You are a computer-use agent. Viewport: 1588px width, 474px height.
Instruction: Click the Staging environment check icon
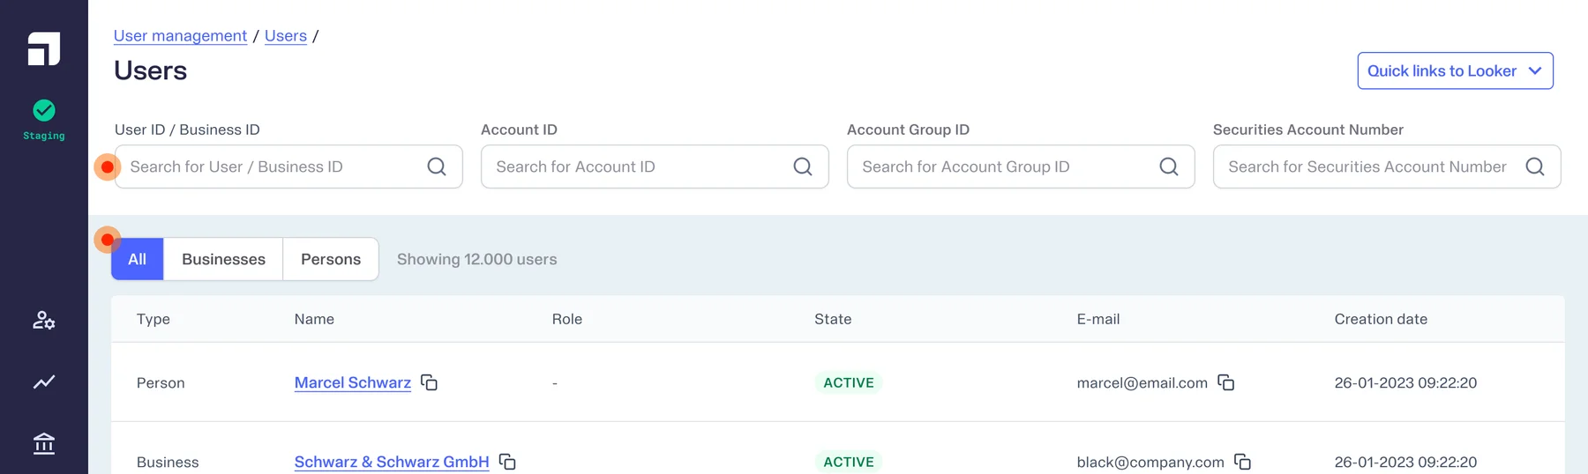(44, 110)
